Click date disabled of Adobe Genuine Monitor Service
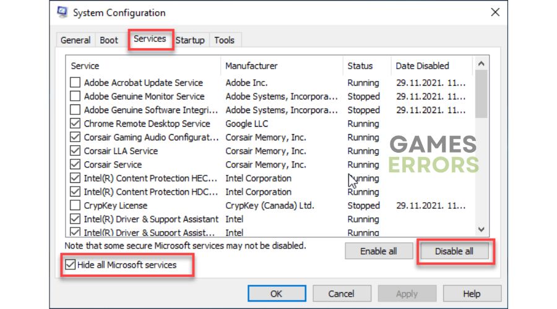 (x=431, y=96)
